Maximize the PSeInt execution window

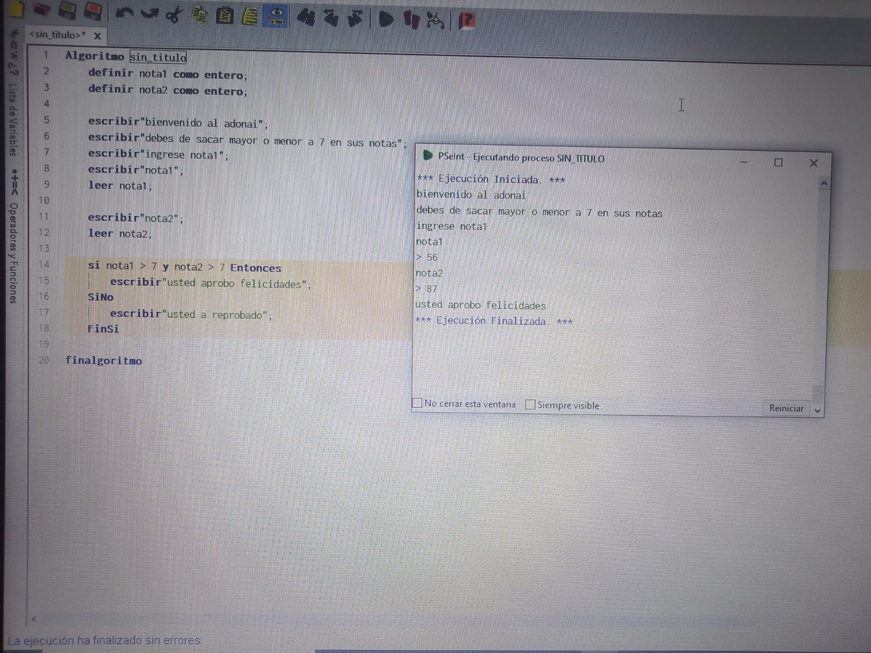pyautogui.click(x=778, y=162)
